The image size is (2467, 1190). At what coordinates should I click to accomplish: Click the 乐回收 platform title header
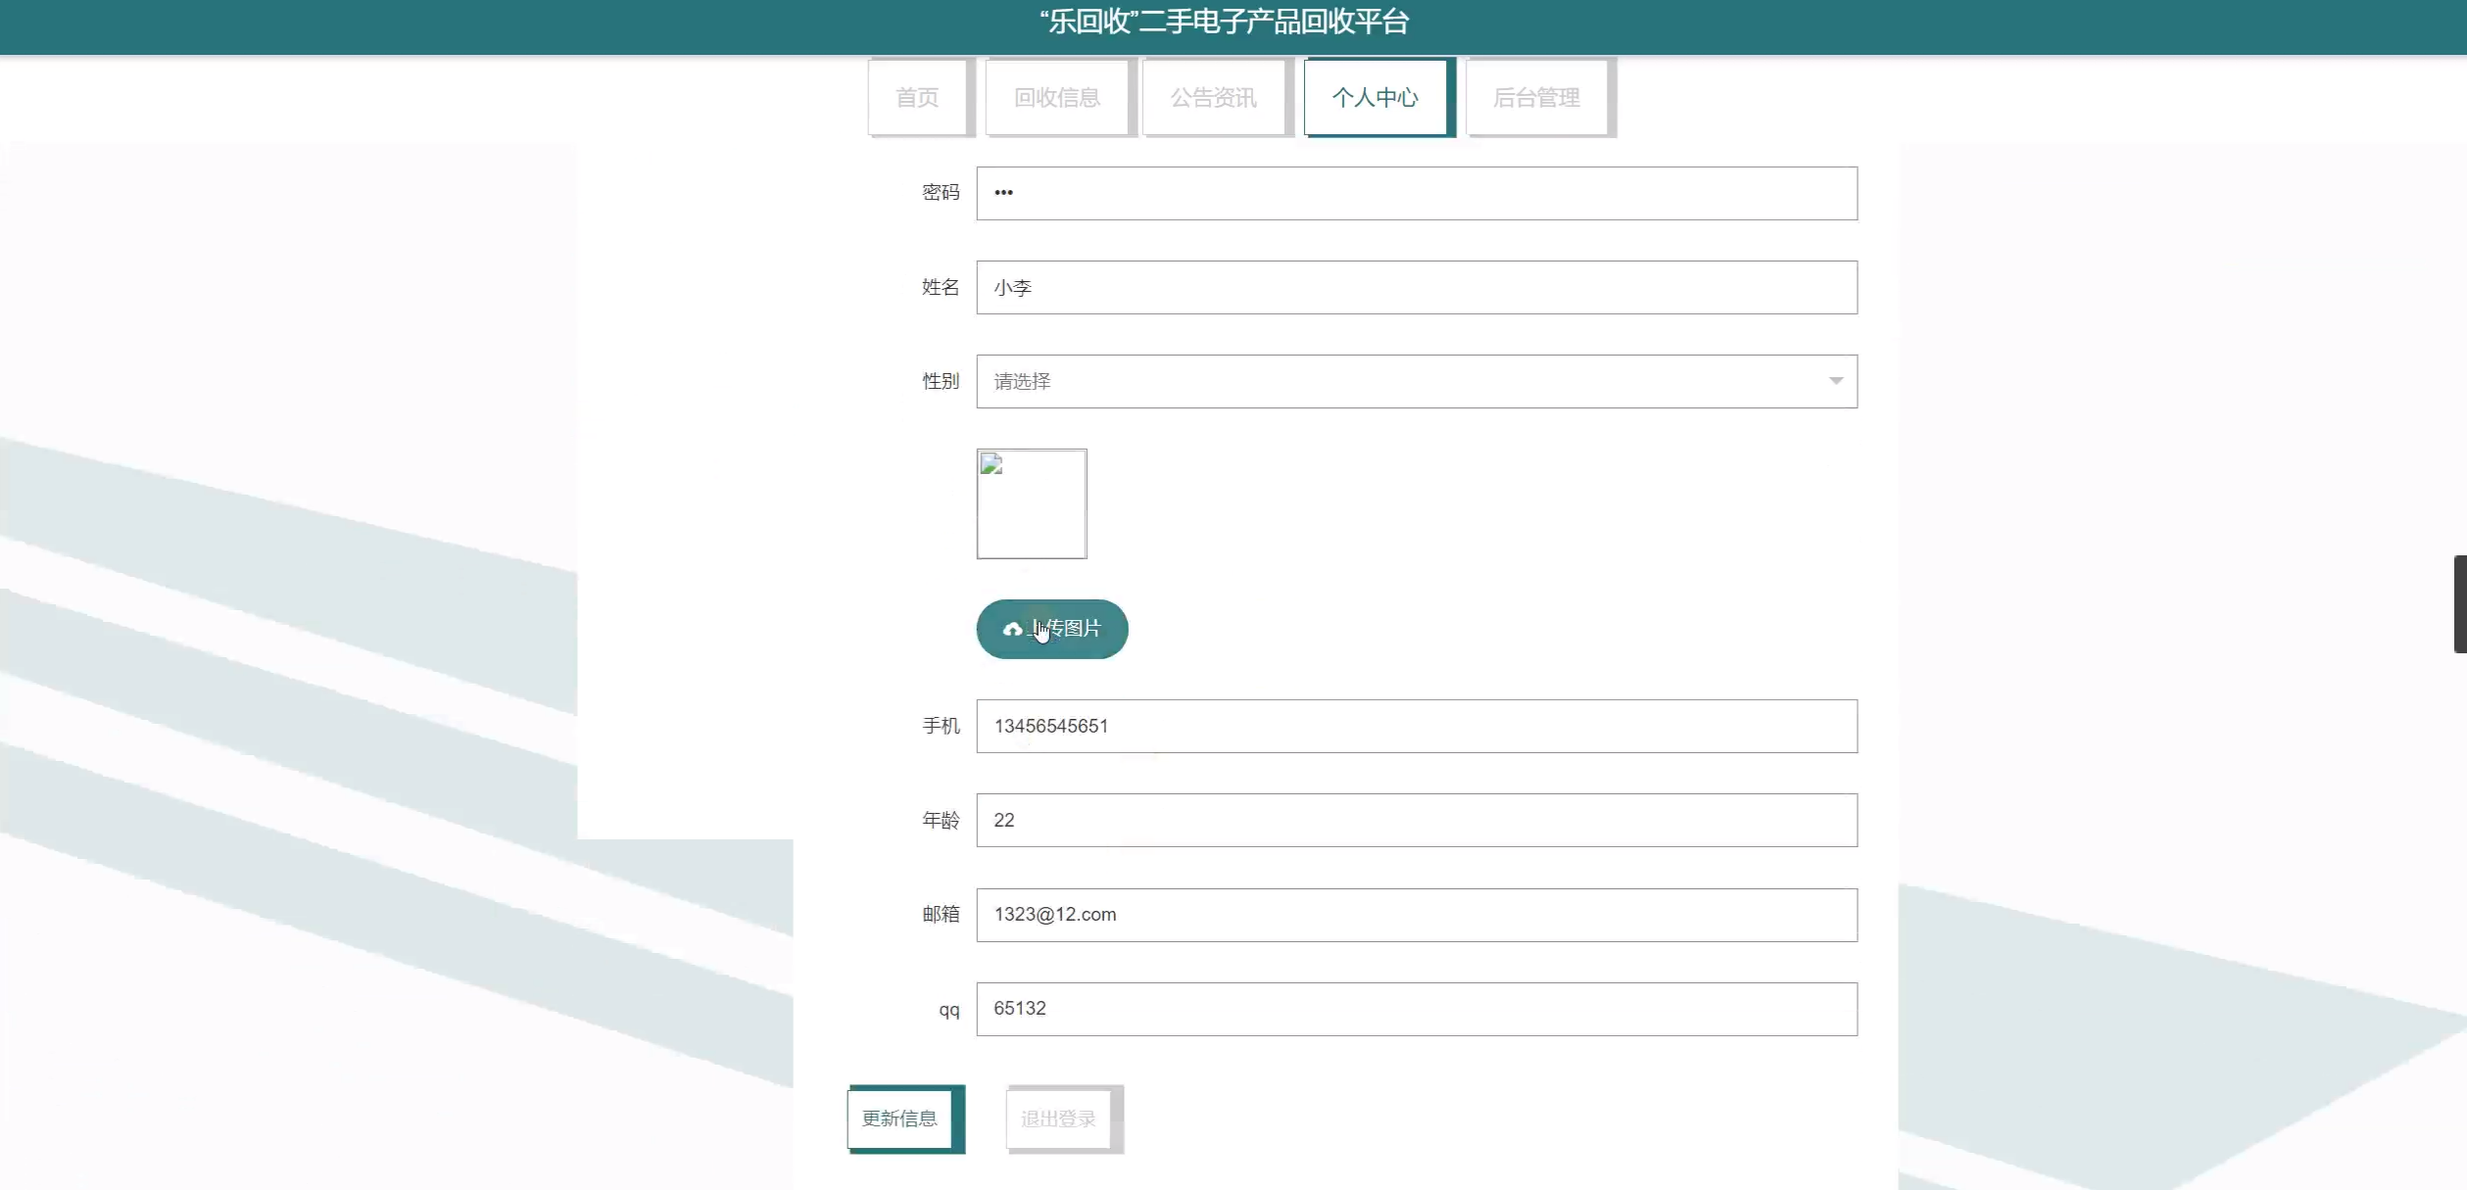click(x=1224, y=22)
